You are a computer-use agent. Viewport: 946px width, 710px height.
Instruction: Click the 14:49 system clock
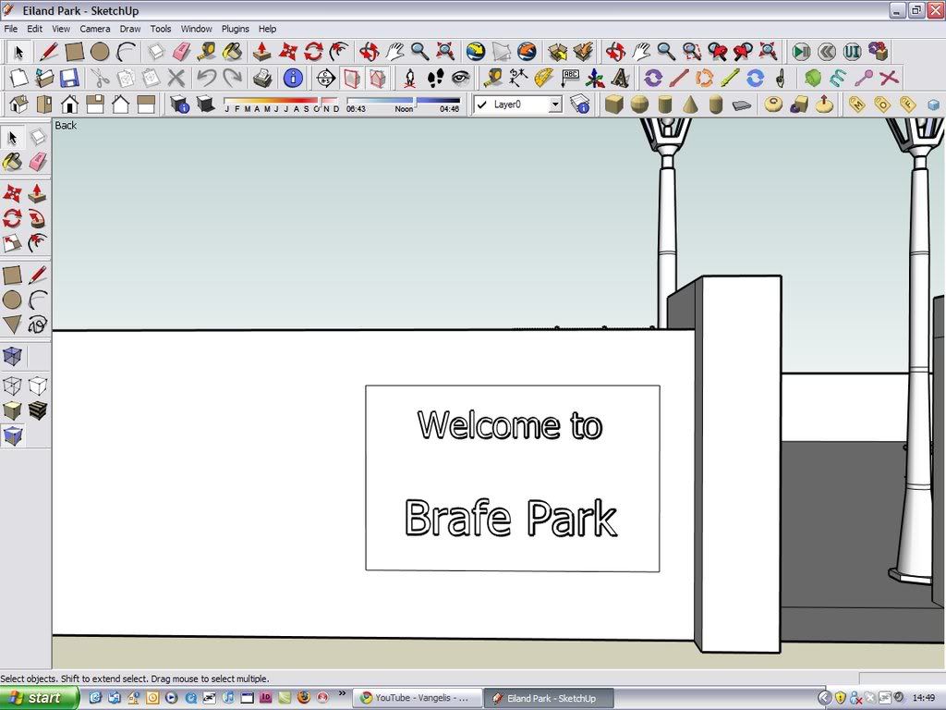coord(924,698)
